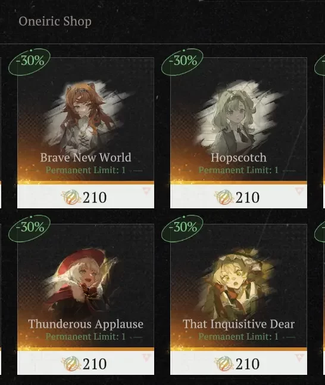The width and height of the screenshot is (325, 385).
Task: Click Permanent Limit label under Hopscotch
Action: [239, 170]
